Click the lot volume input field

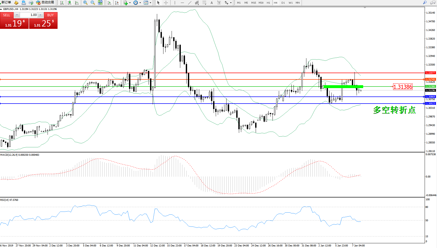click(29, 15)
